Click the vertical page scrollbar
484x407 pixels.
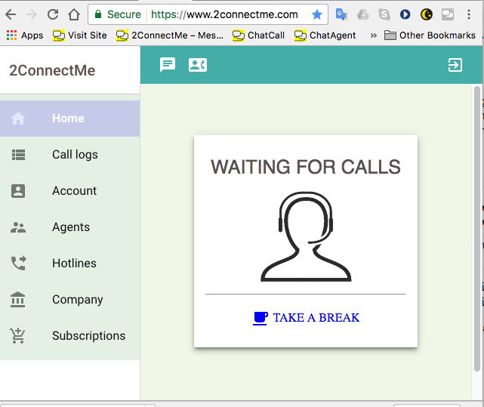(477, 229)
